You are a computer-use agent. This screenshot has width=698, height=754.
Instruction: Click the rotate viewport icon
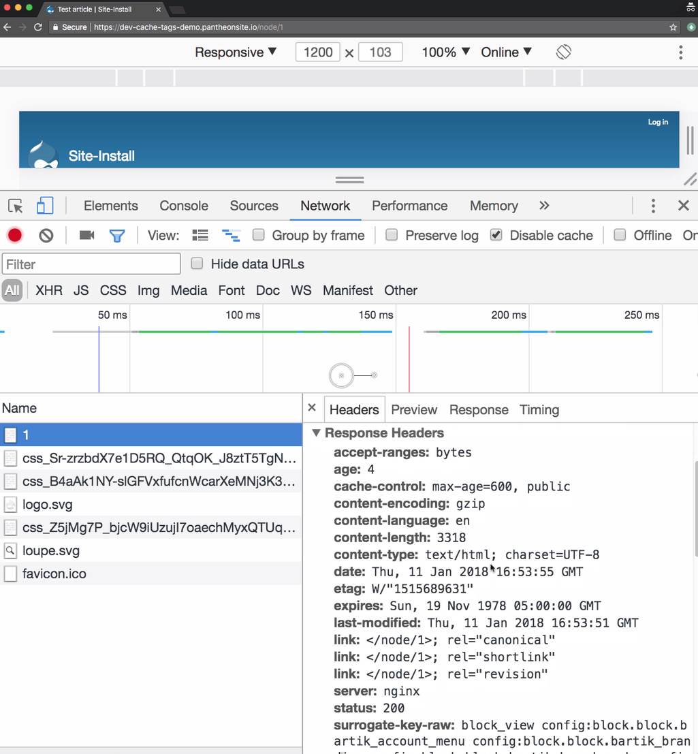coord(563,52)
